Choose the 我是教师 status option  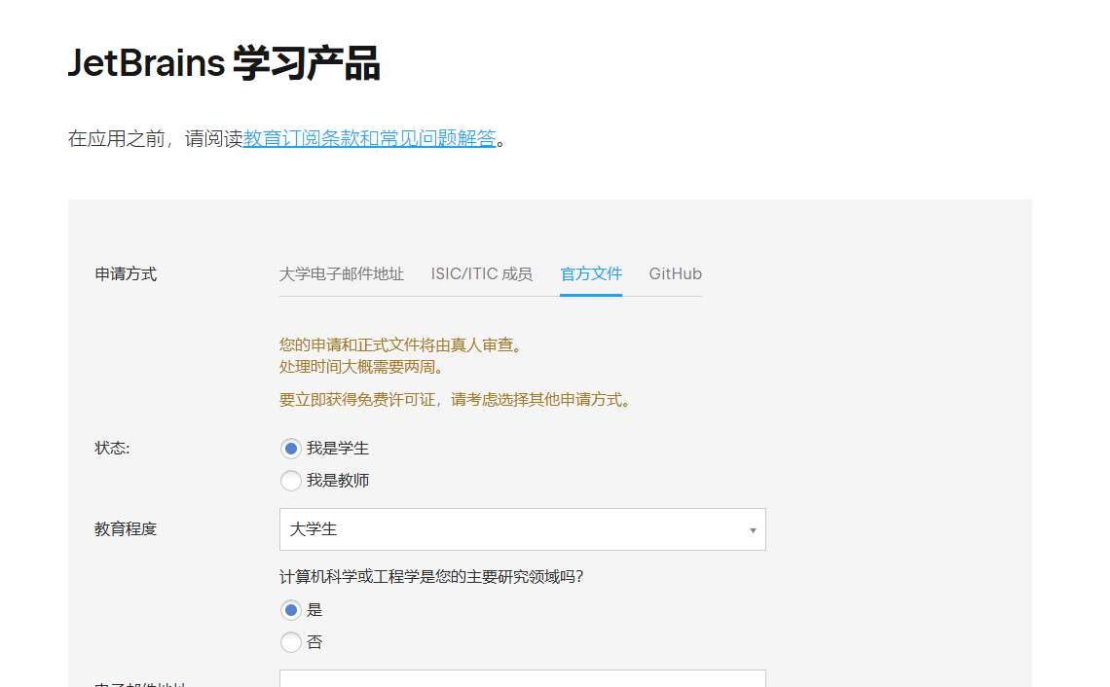[x=290, y=480]
